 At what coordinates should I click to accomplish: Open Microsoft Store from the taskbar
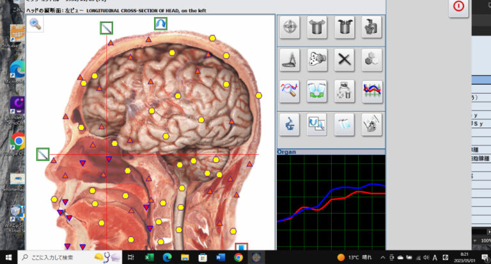pos(203,258)
